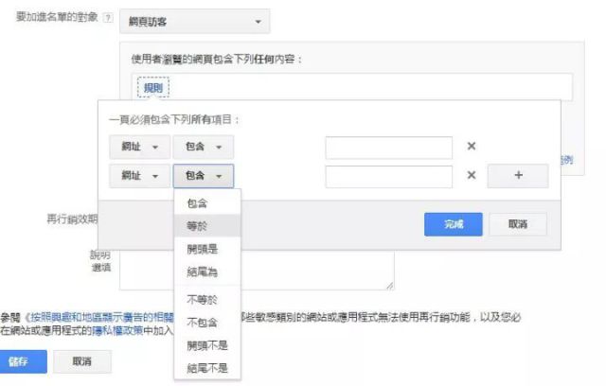Select 等於 from the operator menu
This screenshot has height=386, width=606.
click(x=198, y=226)
